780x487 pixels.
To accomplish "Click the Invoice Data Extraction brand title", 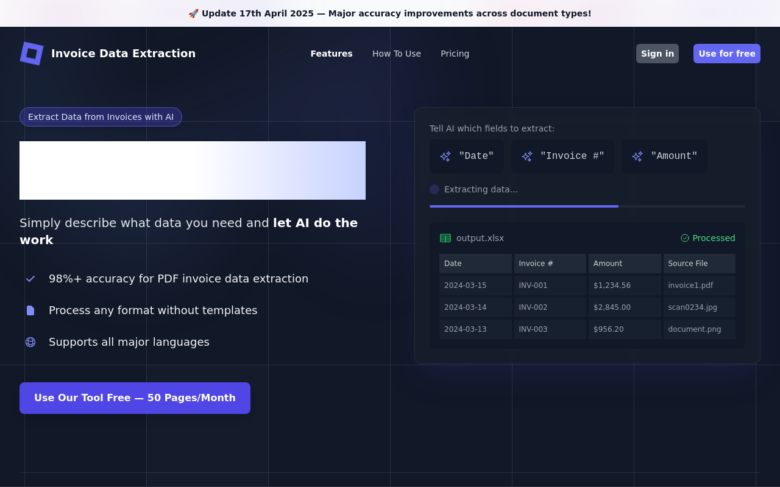I will (124, 54).
